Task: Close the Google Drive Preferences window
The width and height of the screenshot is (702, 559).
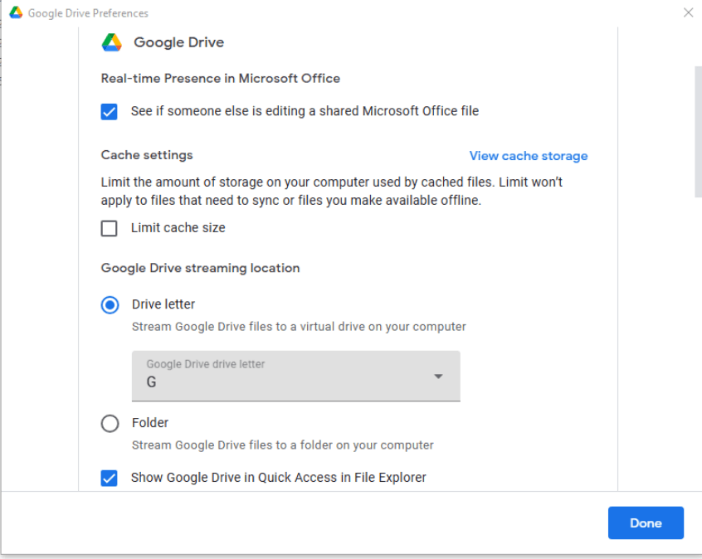Action: point(687,12)
